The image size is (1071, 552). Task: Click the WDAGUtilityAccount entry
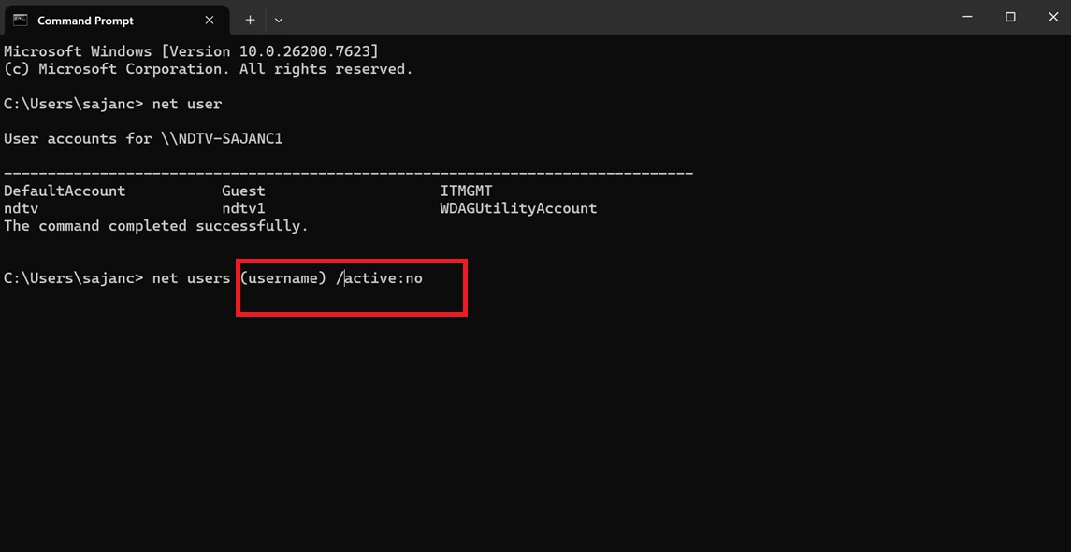[x=518, y=208]
